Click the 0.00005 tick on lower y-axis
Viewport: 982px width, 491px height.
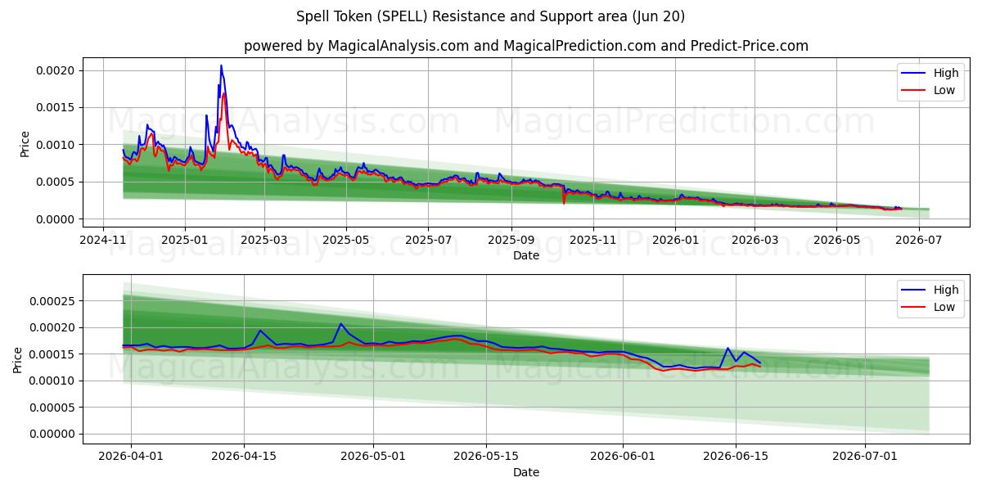pyautogui.click(x=52, y=408)
